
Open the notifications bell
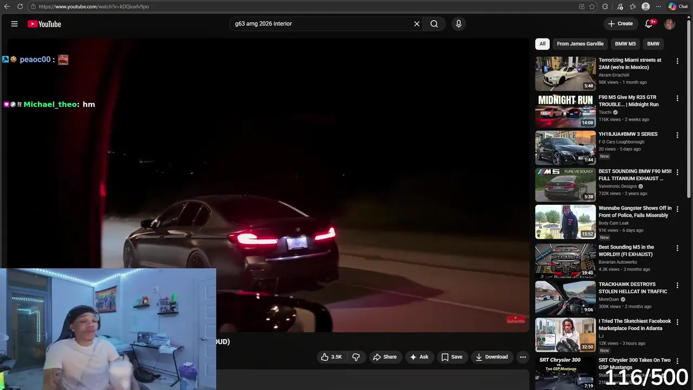tap(649, 24)
